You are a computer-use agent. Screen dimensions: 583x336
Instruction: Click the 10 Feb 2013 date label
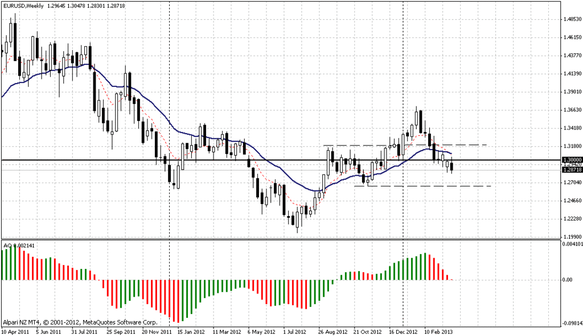pyautogui.click(x=439, y=331)
